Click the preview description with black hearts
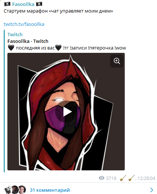The height and width of the screenshot is (194, 157). 67,48
